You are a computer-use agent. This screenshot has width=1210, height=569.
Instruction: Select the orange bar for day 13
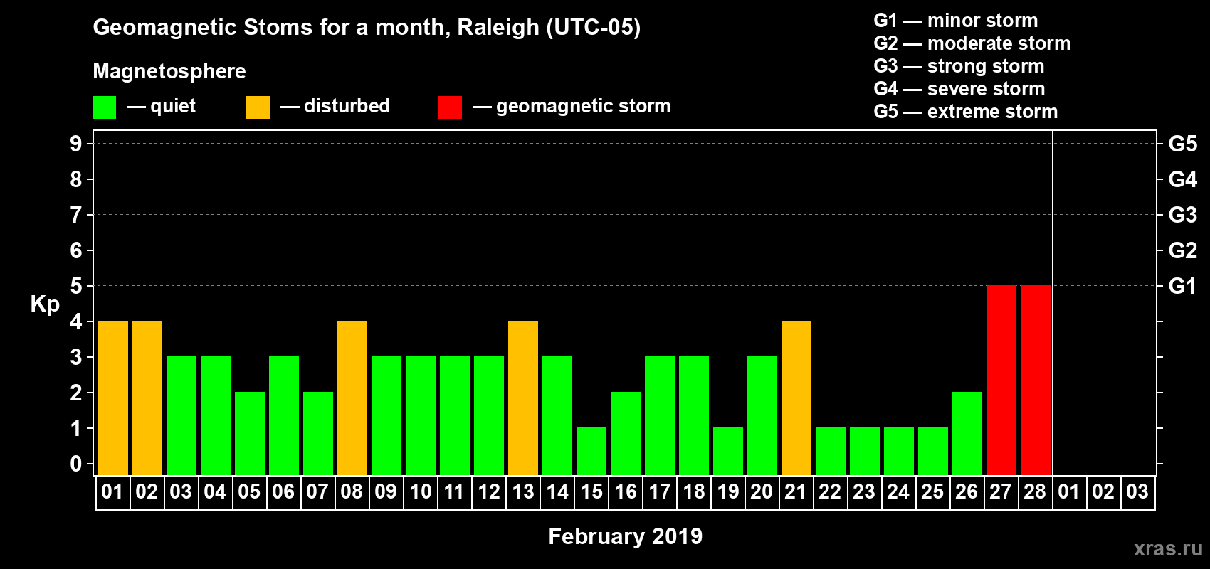pos(523,398)
